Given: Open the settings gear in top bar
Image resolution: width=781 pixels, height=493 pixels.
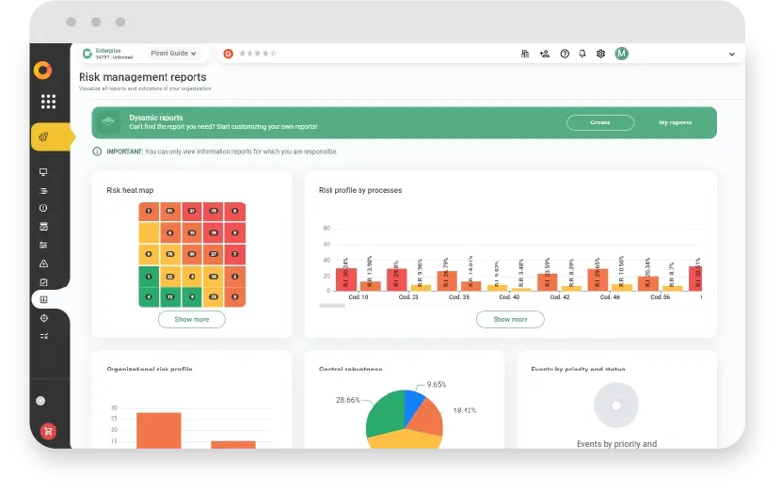Looking at the screenshot, I should tap(601, 54).
